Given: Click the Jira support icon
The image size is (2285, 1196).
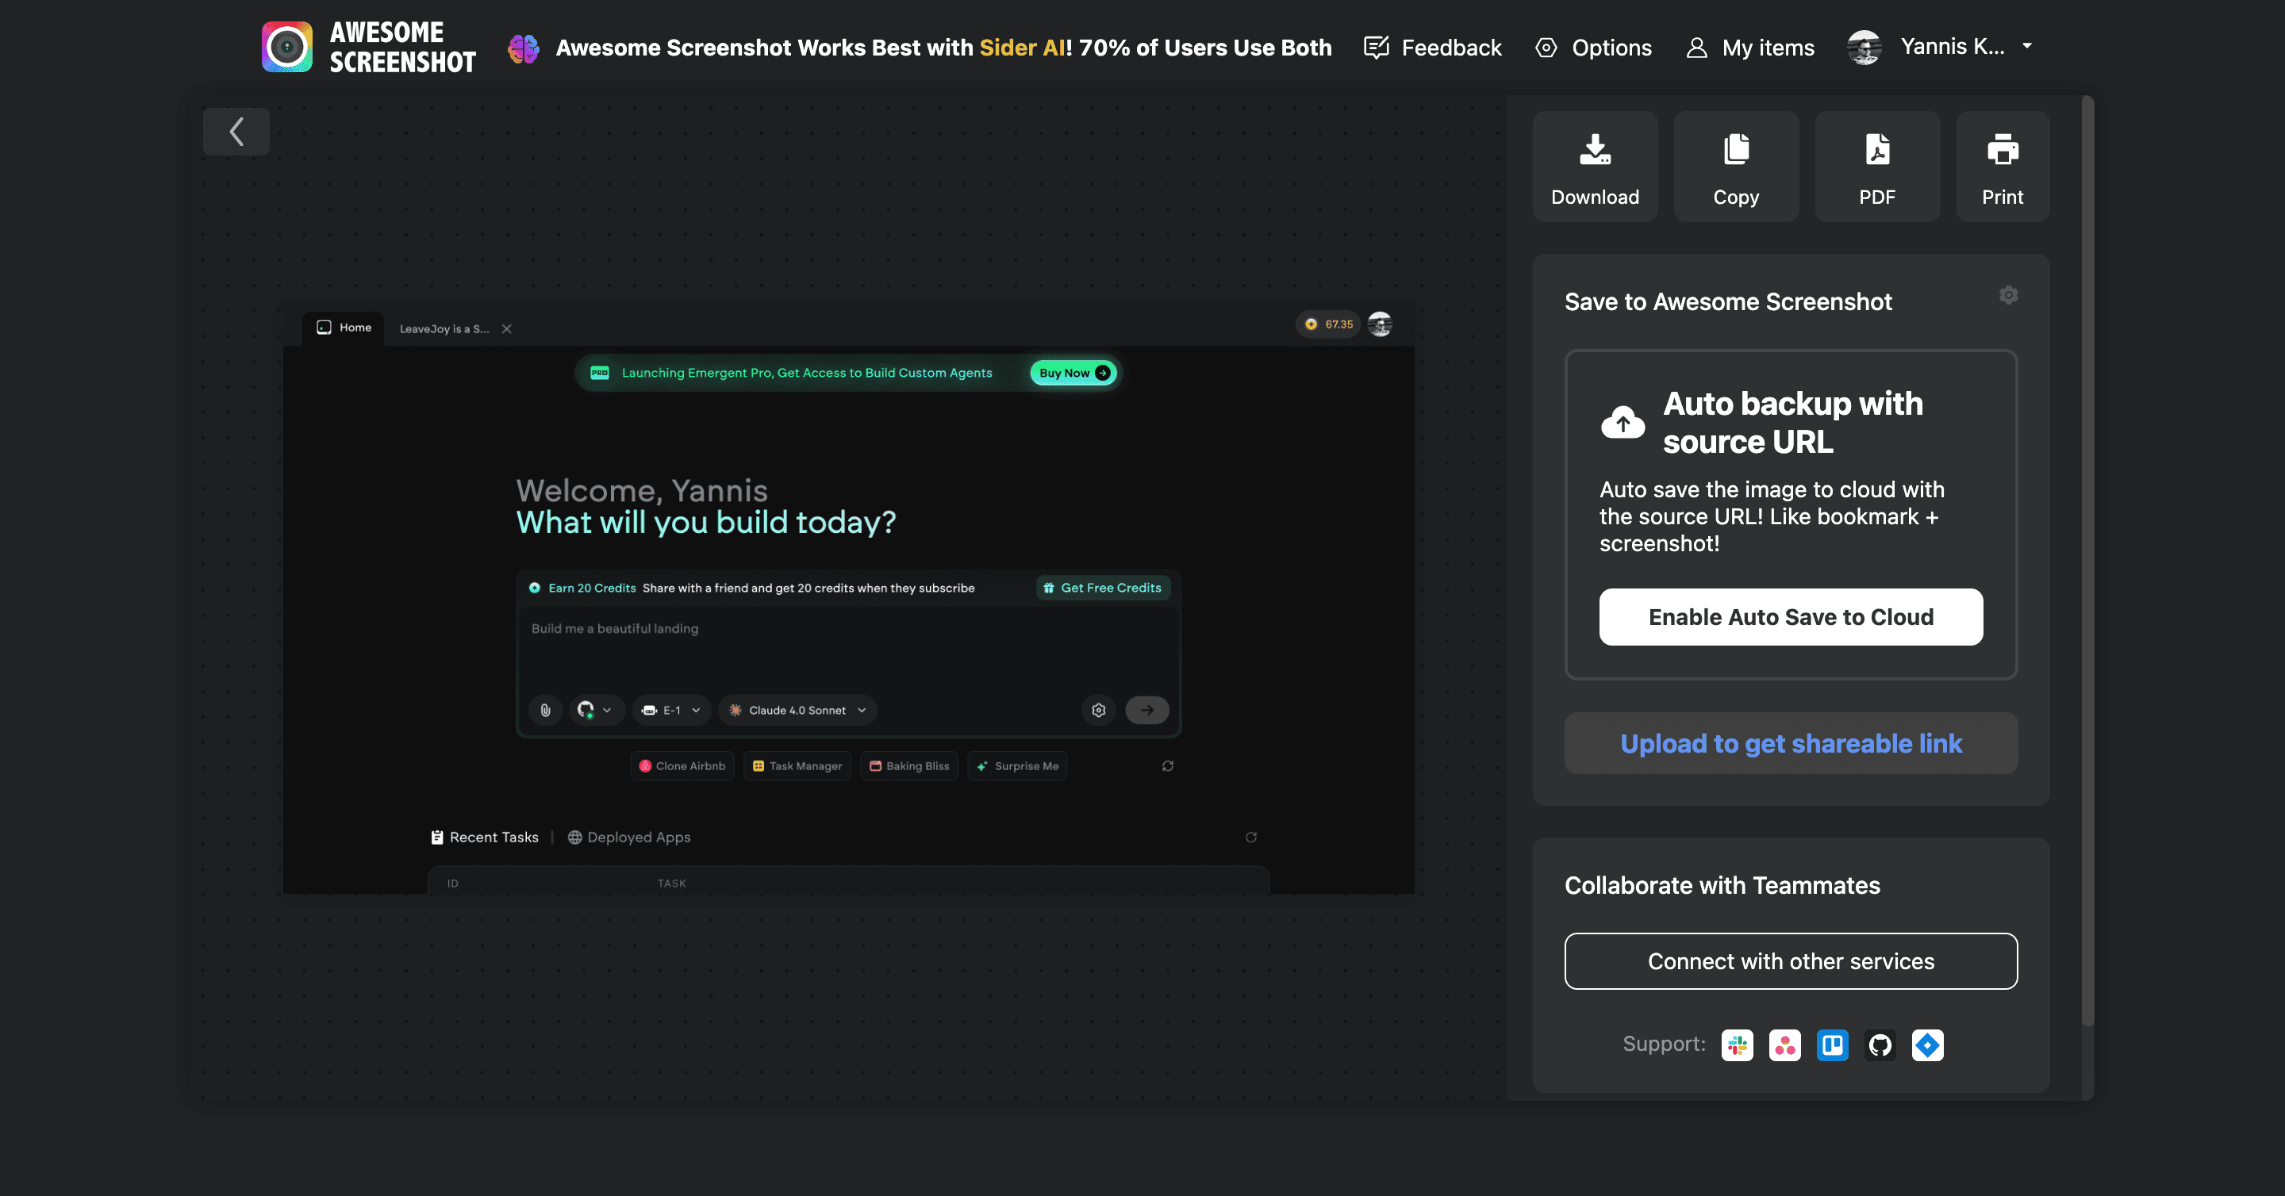Looking at the screenshot, I should pos(1926,1045).
